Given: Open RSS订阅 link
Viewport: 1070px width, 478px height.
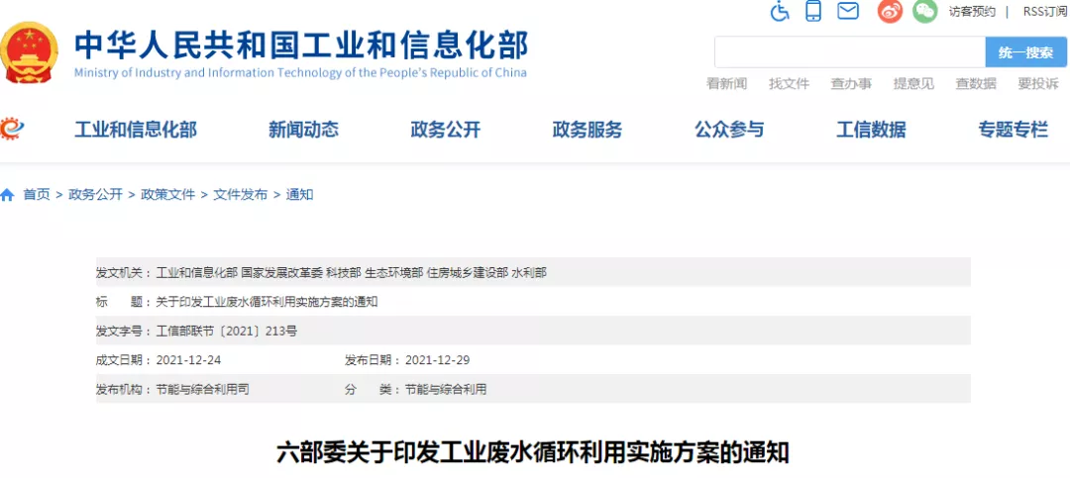Looking at the screenshot, I should tap(1046, 12).
